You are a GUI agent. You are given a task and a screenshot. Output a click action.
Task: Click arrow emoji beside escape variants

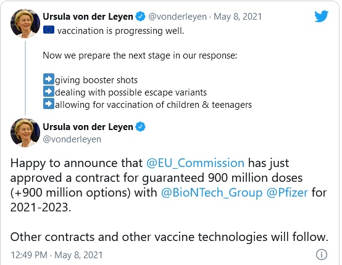[49, 91]
